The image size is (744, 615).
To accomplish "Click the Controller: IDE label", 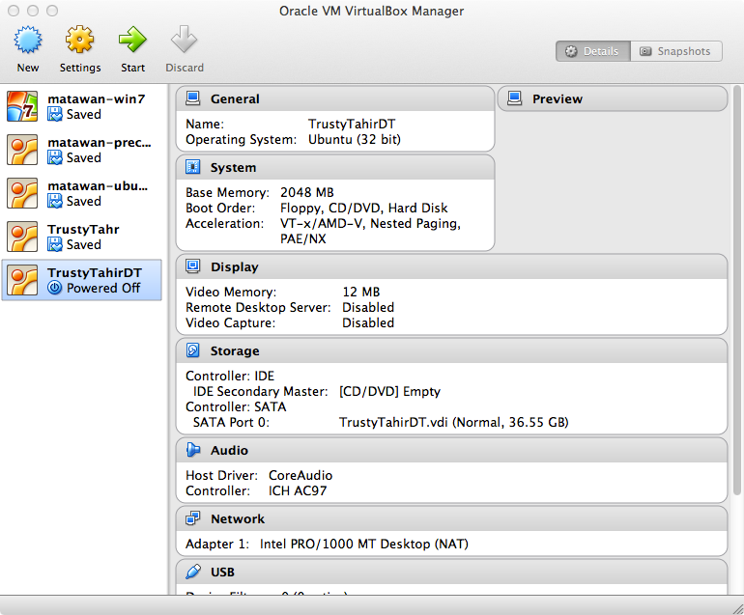I will pyautogui.click(x=230, y=376).
